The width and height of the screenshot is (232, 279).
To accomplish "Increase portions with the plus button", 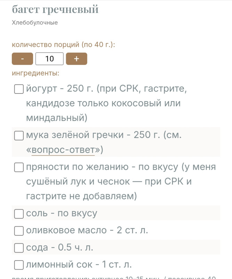I will tap(77, 59).
